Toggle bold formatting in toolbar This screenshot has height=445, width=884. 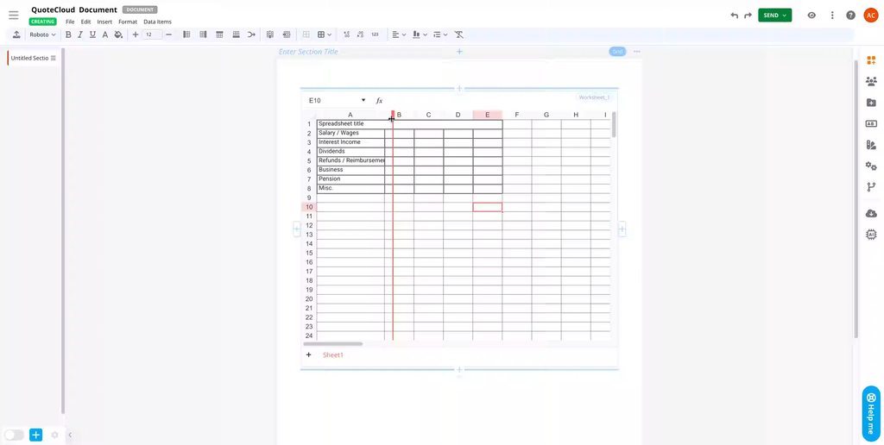click(68, 34)
